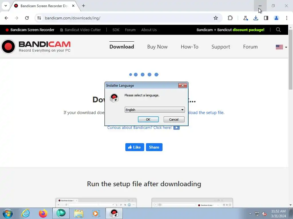Launch Internet Explorer from taskbar

25,213
